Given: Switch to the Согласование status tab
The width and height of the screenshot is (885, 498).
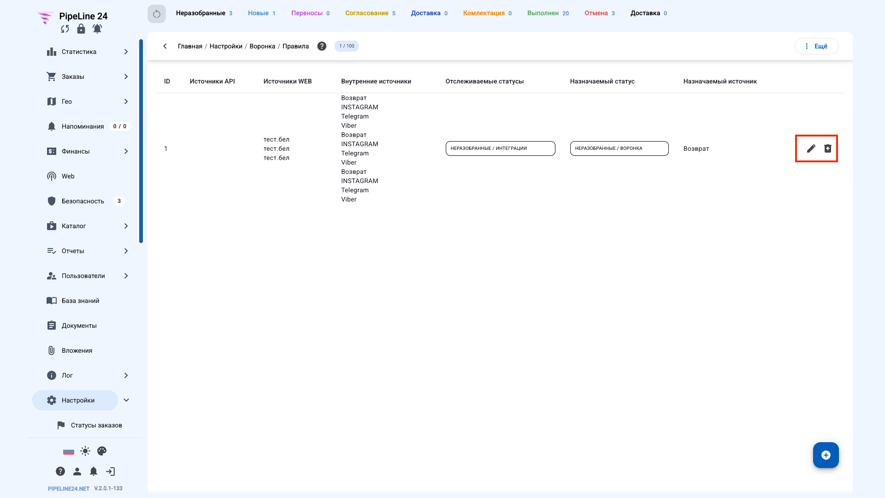Looking at the screenshot, I should (x=370, y=13).
